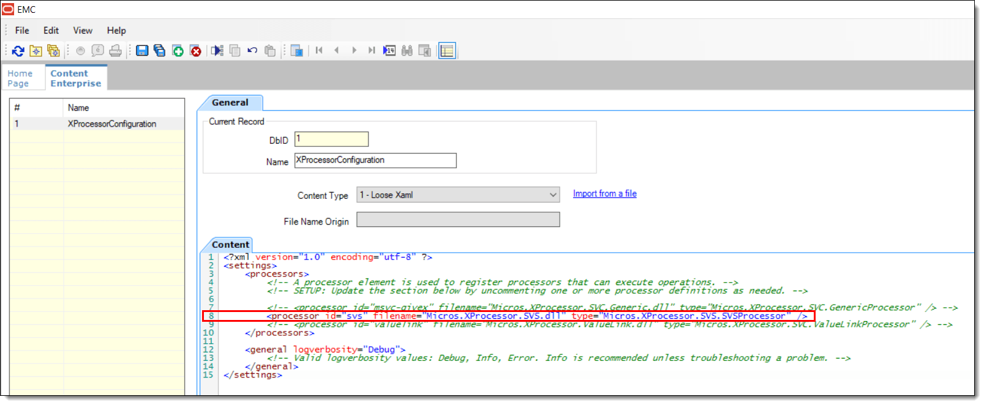Insert a record with the green plus icon
This screenshot has width=984, height=405.
(x=178, y=51)
